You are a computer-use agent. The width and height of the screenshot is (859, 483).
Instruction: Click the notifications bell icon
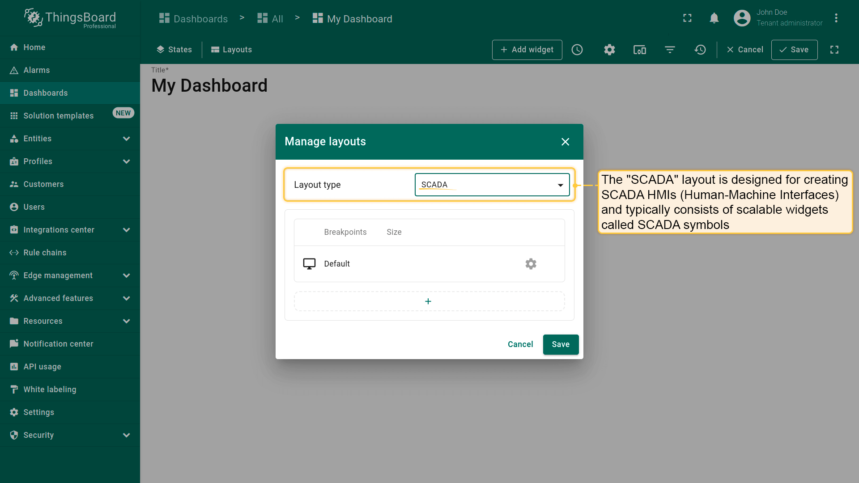click(714, 18)
